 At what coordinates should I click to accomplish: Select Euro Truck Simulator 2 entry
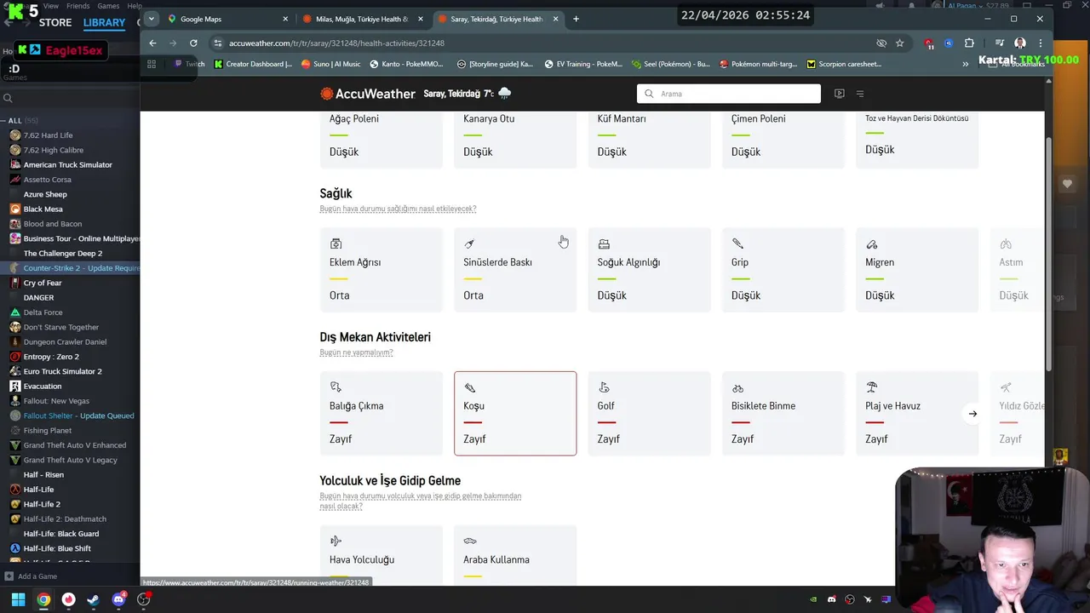[x=70, y=371]
